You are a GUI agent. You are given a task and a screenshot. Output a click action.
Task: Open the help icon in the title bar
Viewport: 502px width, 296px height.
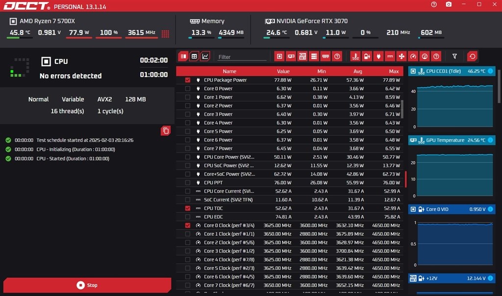click(434, 4)
